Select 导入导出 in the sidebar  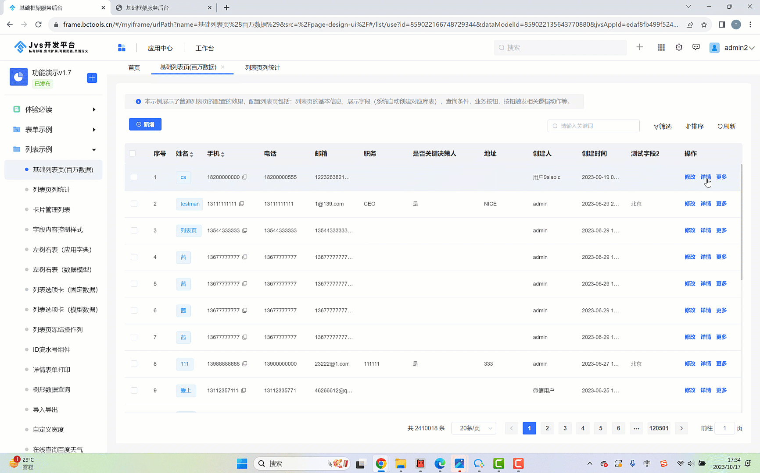tap(45, 409)
